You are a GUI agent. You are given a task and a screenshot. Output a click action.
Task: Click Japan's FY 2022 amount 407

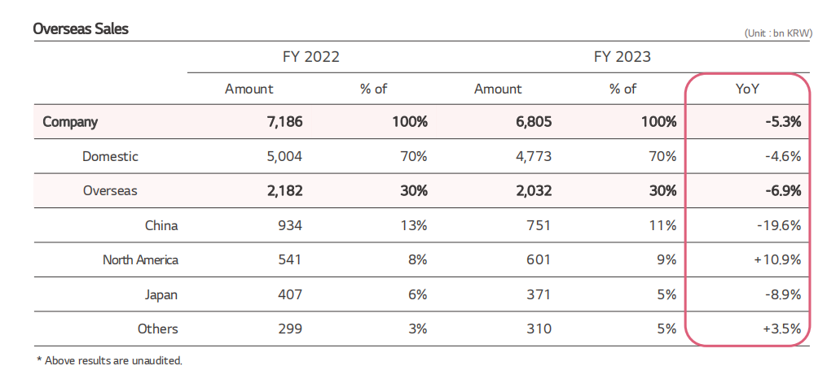(289, 294)
